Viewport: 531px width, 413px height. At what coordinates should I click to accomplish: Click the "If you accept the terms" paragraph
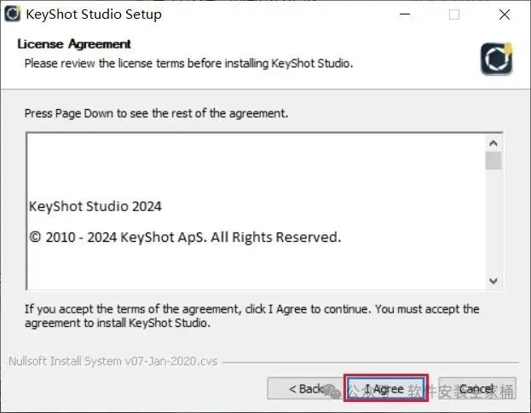pyautogui.click(x=251, y=315)
